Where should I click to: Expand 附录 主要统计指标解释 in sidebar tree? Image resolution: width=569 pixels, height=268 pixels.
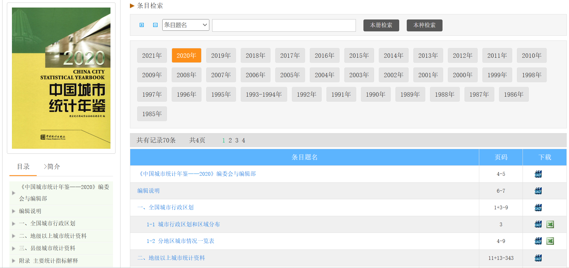13,261
